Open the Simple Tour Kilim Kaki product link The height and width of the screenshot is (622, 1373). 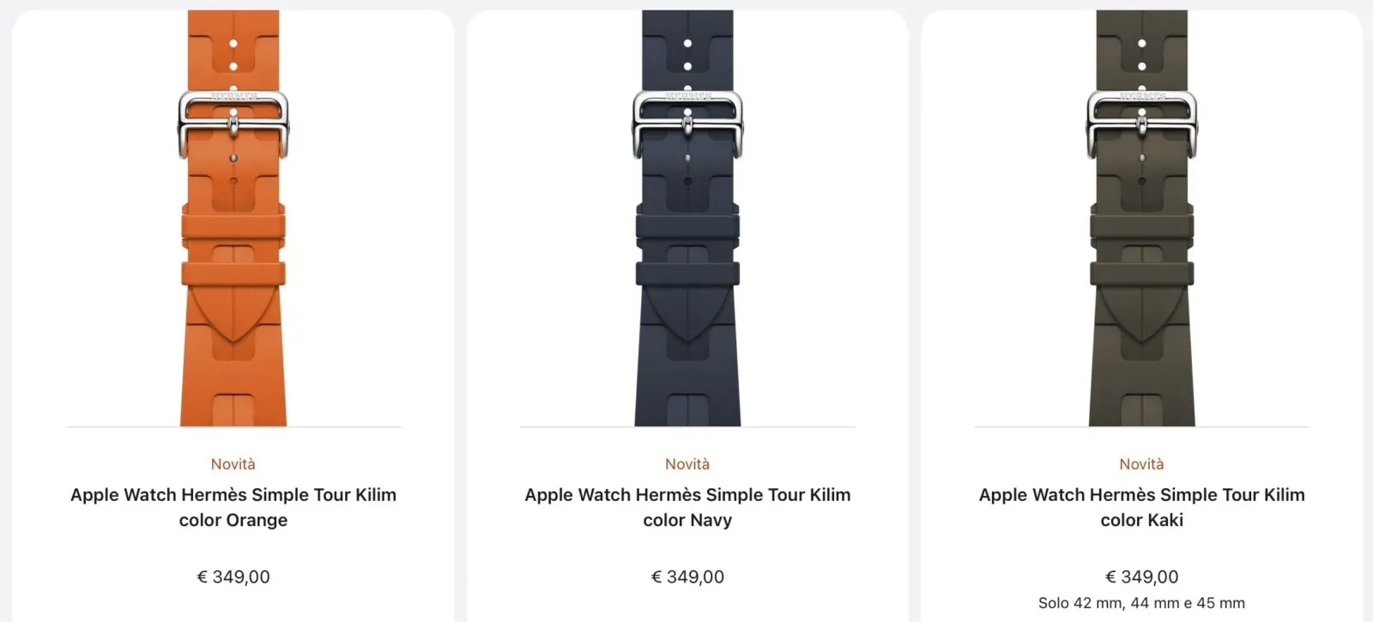[x=1141, y=506]
